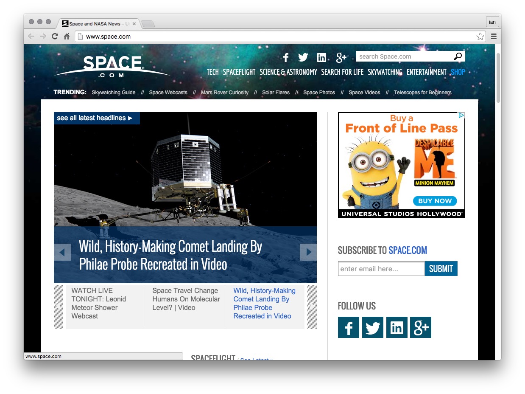Click the Google Plus square under Follow Us
525x394 pixels.
[x=421, y=327]
